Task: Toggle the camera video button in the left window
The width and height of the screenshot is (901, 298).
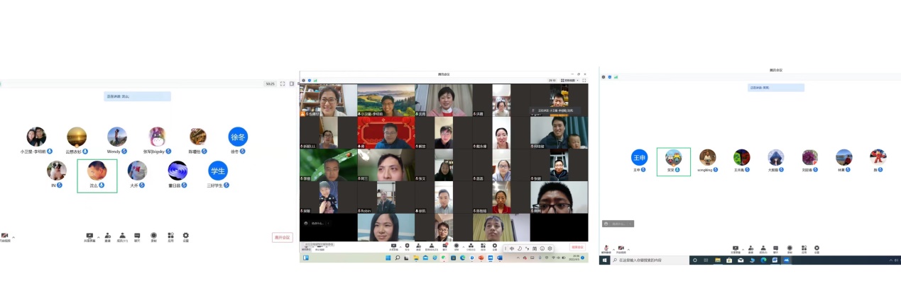Action: coord(5,236)
